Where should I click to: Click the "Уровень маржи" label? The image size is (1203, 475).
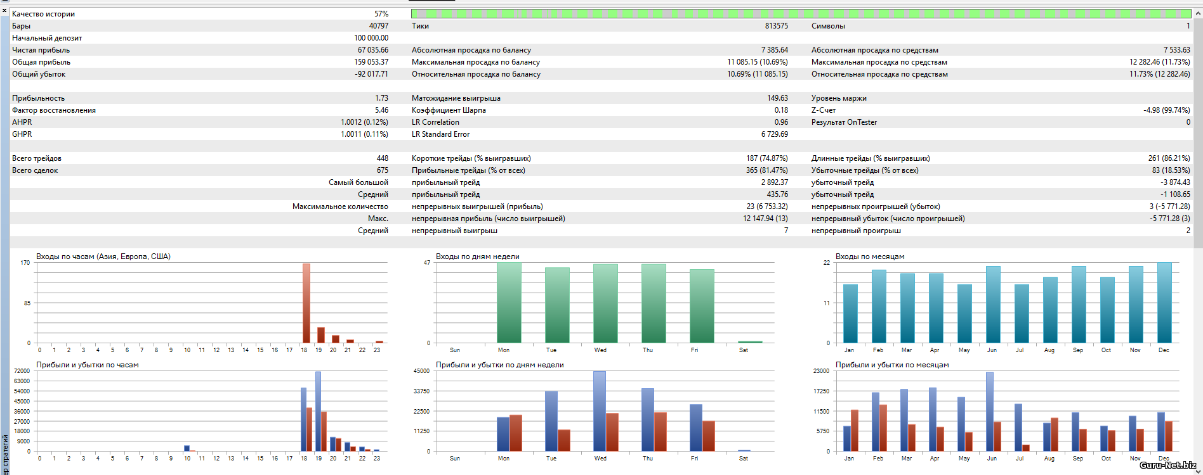click(839, 98)
